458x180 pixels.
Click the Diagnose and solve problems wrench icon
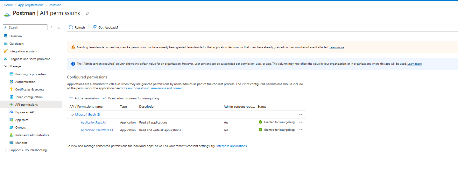tap(5, 59)
